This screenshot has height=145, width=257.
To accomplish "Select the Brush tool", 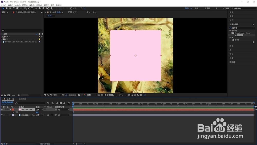I will pos(36,8).
